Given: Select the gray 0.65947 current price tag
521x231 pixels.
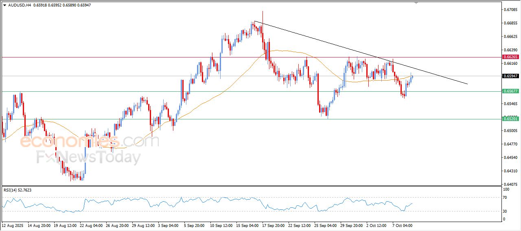Looking at the screenshot, I should click(x=510, y=76).
